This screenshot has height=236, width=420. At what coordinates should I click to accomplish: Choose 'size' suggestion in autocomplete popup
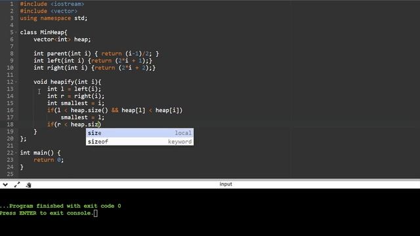pyautogui.click(x=140, y=133)
